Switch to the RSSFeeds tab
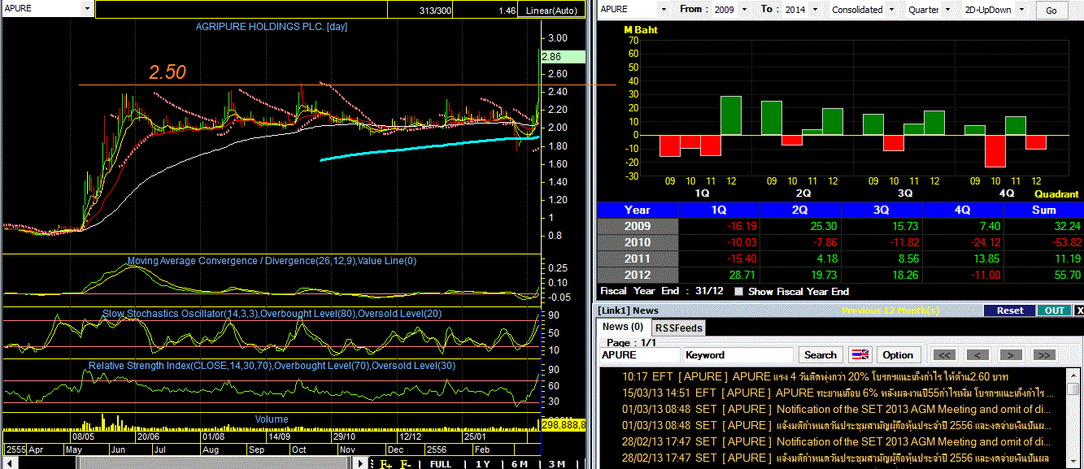The width and height of the screenshot is (1084, 469). tap(679, 328)
